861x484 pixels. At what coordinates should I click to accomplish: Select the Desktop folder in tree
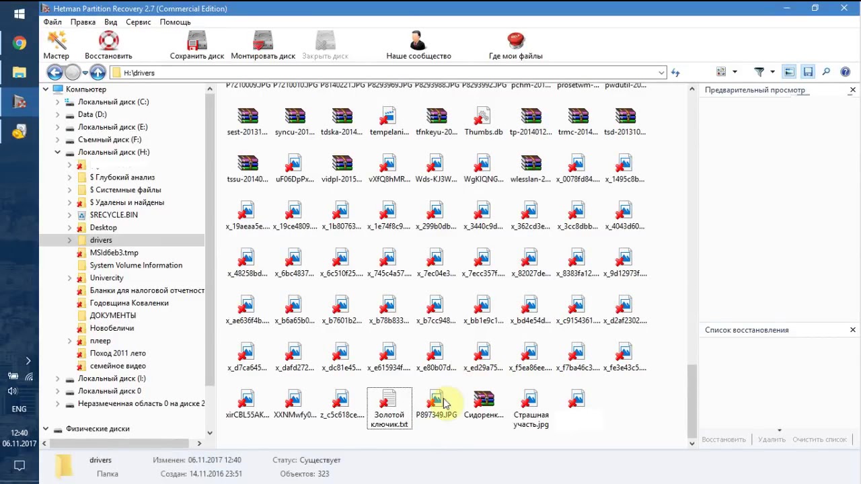[x=103, y=227]
